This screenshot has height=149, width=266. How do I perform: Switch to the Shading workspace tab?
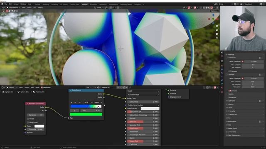pos(84,5)
